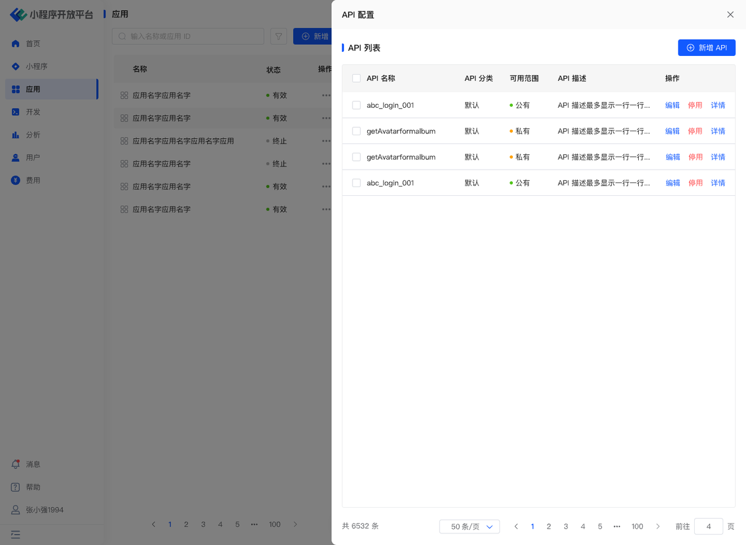Image resolution: width=746 pixels, height=545 pixels.
Task: Open the mini program section icon
Action: click(x=16, y=66)
